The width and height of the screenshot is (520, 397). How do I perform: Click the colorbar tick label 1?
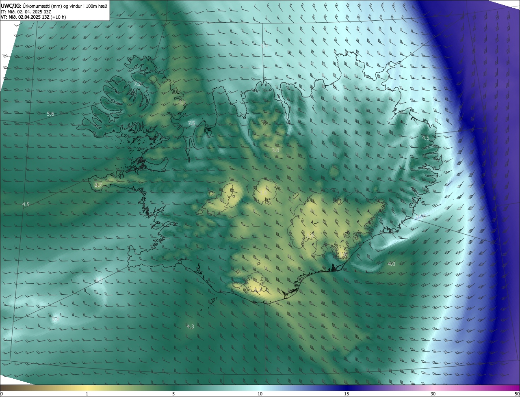coord(87,394)
